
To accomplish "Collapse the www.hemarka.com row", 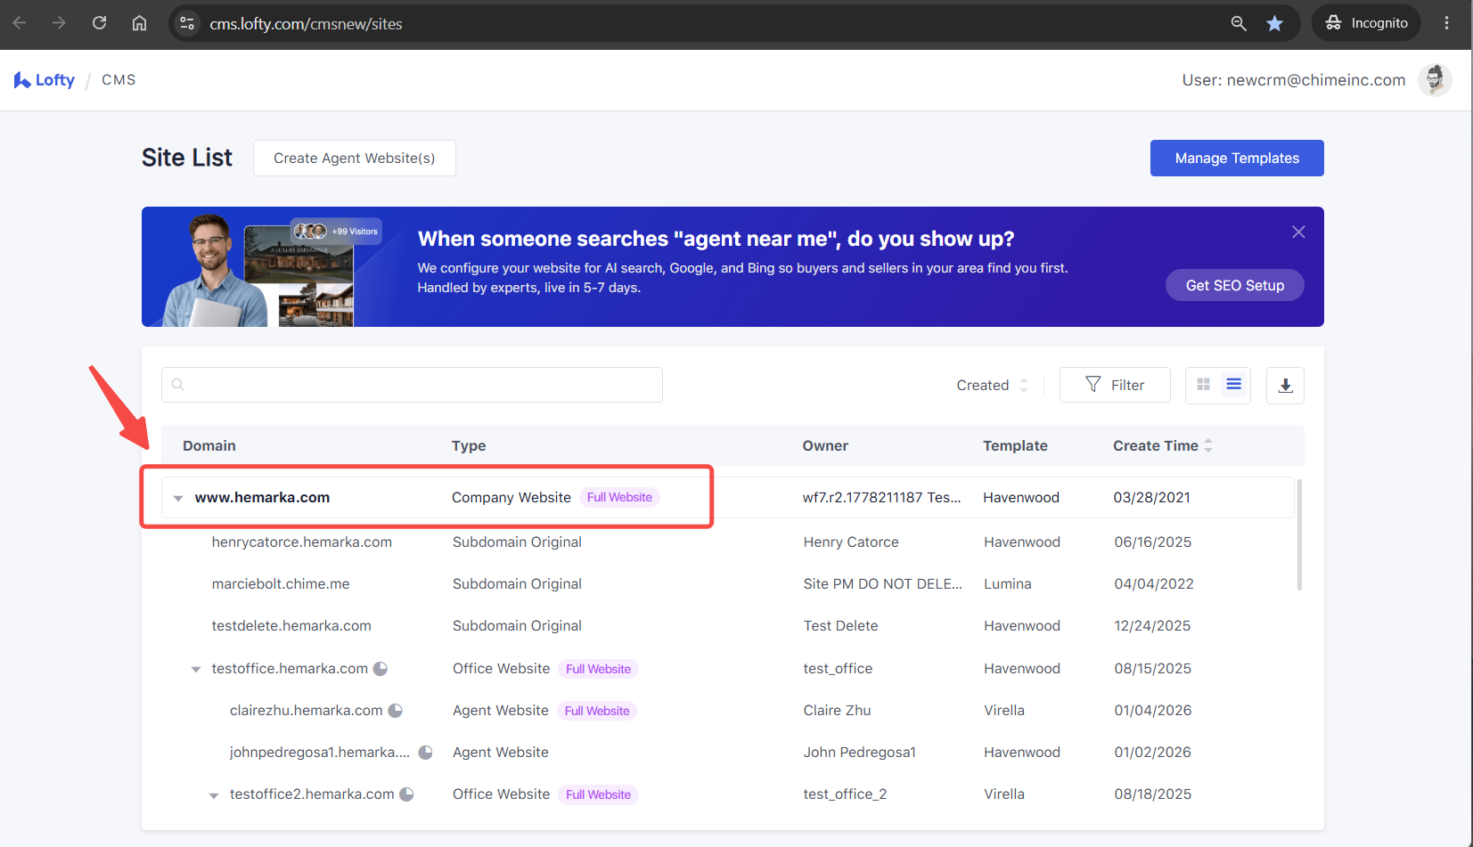I will coord(178,498).
